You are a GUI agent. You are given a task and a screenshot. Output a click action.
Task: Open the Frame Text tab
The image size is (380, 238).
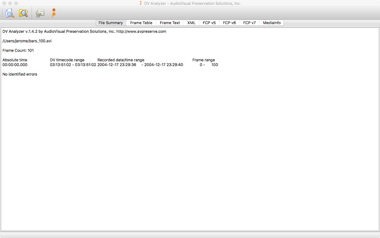pyautogui.click(x=170, y=23)
